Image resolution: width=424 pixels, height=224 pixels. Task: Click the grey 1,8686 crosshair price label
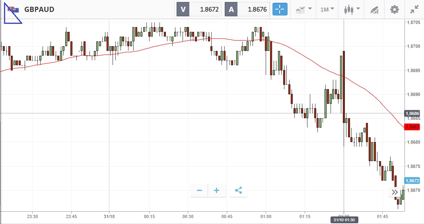tap(412, 113)
